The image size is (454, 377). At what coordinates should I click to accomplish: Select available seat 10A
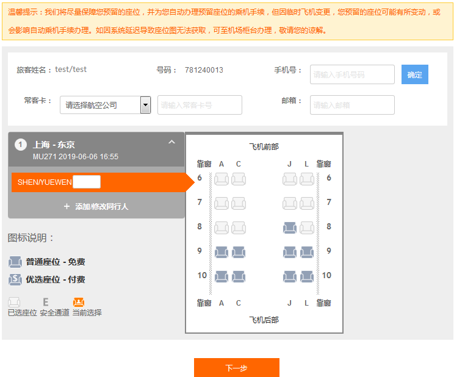(222, 276)
